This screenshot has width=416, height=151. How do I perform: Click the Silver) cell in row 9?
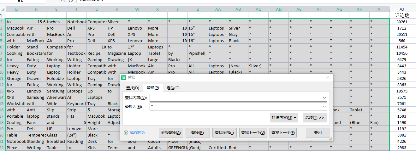point(259,66)
